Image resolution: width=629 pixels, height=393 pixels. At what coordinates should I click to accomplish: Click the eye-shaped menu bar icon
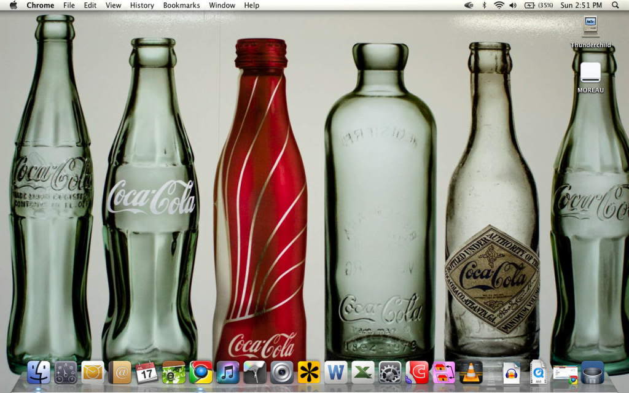[469, 5]
